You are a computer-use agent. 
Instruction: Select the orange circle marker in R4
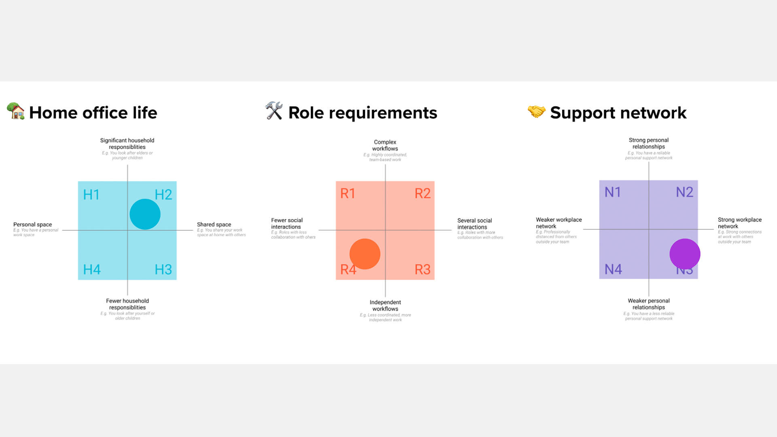[365, 254]
